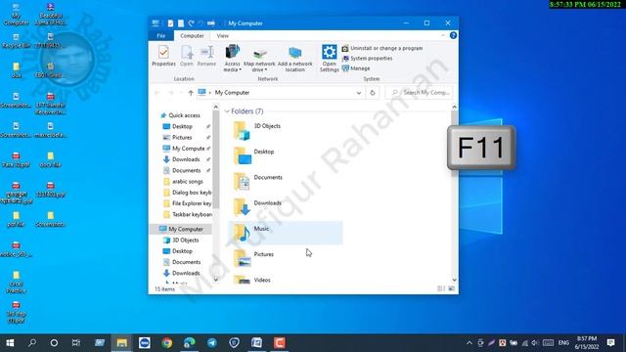The image size is (626, 352).
Task: Click quick access toolbar Undo icon
Action: pyautogui.click(x=192, y=23)
